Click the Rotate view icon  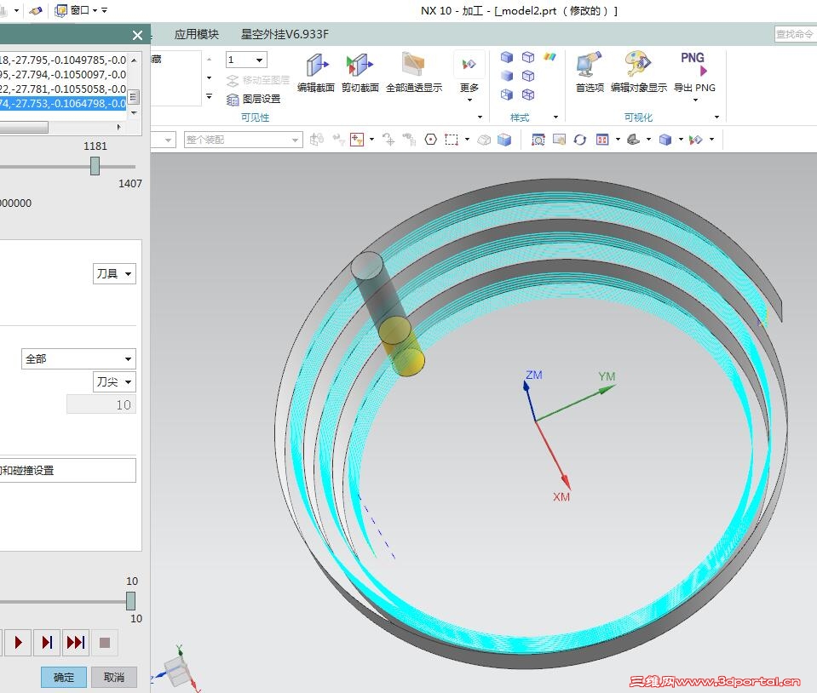[580, 140]
